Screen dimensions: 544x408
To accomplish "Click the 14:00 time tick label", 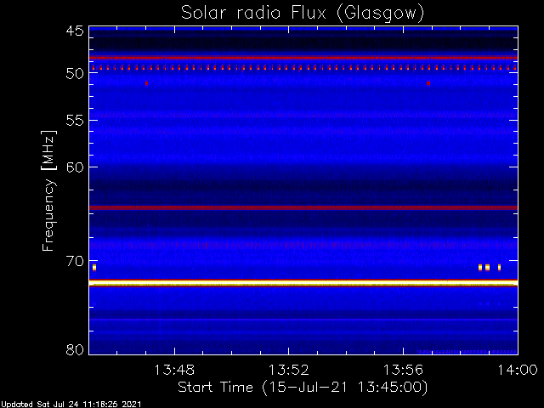I will pos(518,370).
